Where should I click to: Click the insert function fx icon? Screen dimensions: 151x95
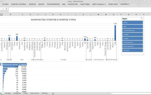pyautogui.click(x=6, y=9)
